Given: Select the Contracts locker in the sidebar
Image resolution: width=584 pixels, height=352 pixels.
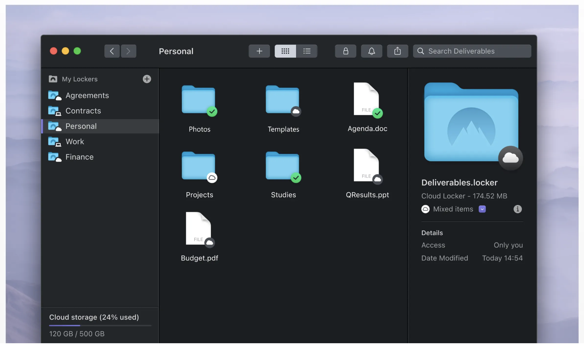Looking at the screenshot, I should 100,111.
